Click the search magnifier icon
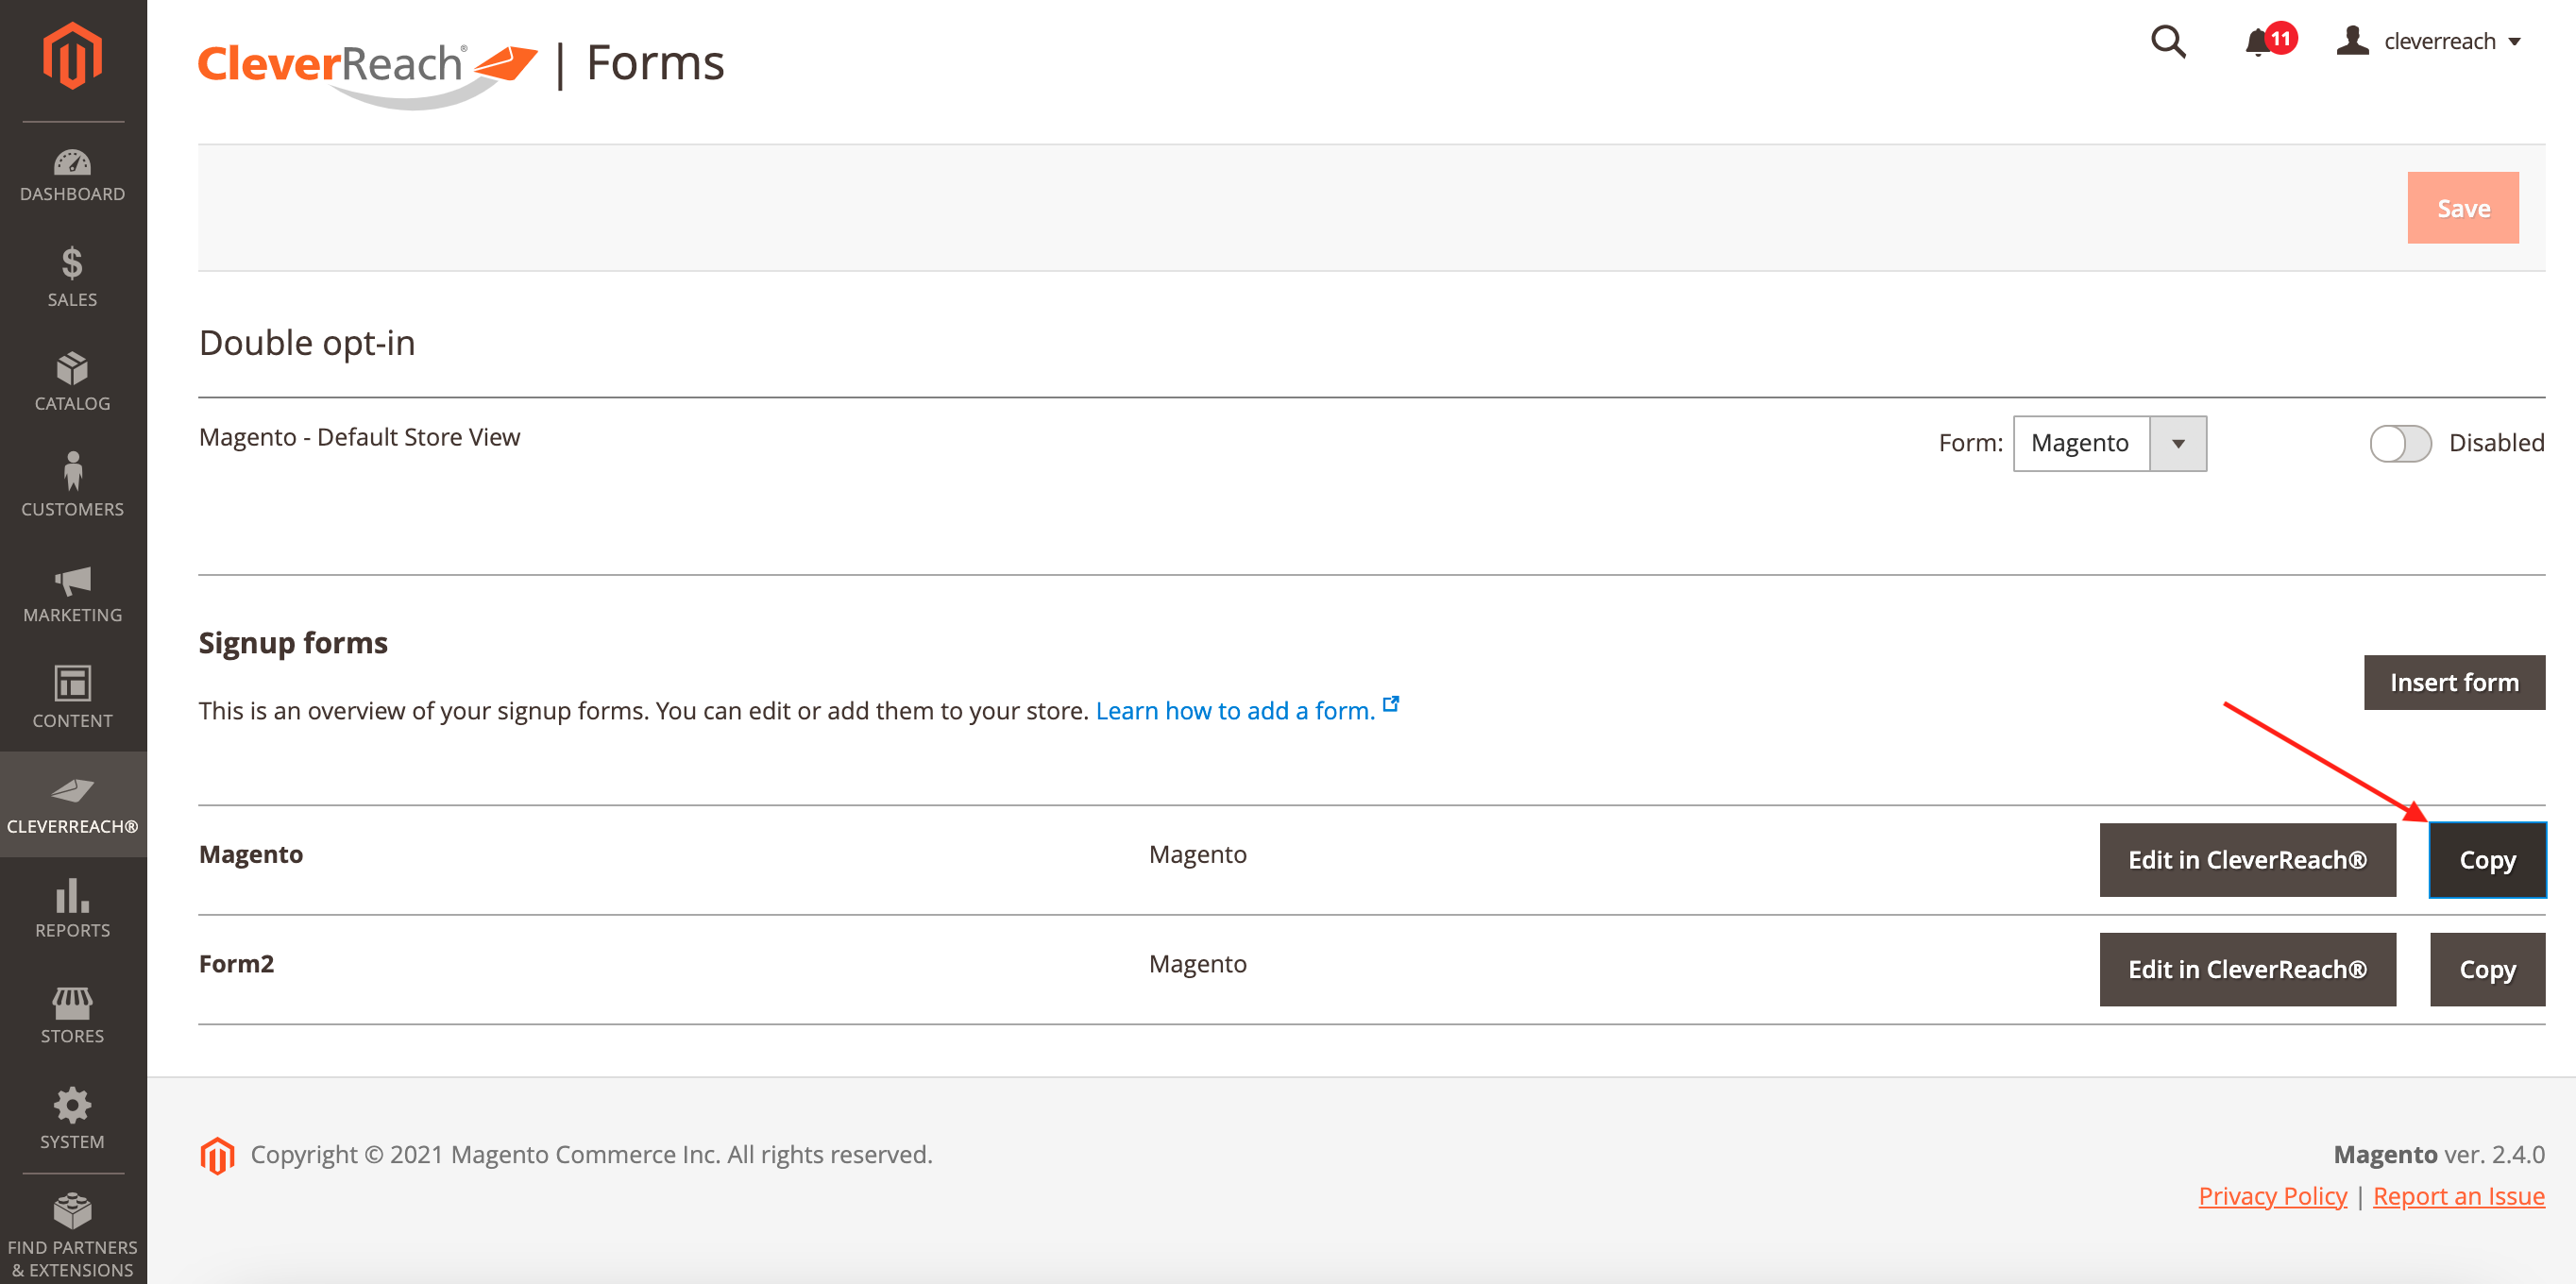Screen dimensions: 2576x1284 coord(2167,42)
